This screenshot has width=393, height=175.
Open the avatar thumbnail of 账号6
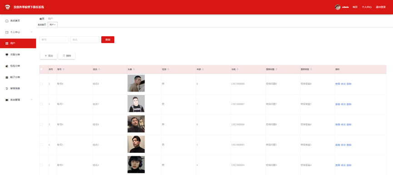click(136, 124)
